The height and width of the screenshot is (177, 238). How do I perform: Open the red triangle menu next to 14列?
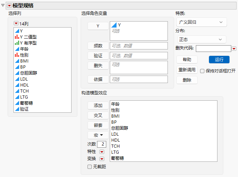click(x=16, y=23)
